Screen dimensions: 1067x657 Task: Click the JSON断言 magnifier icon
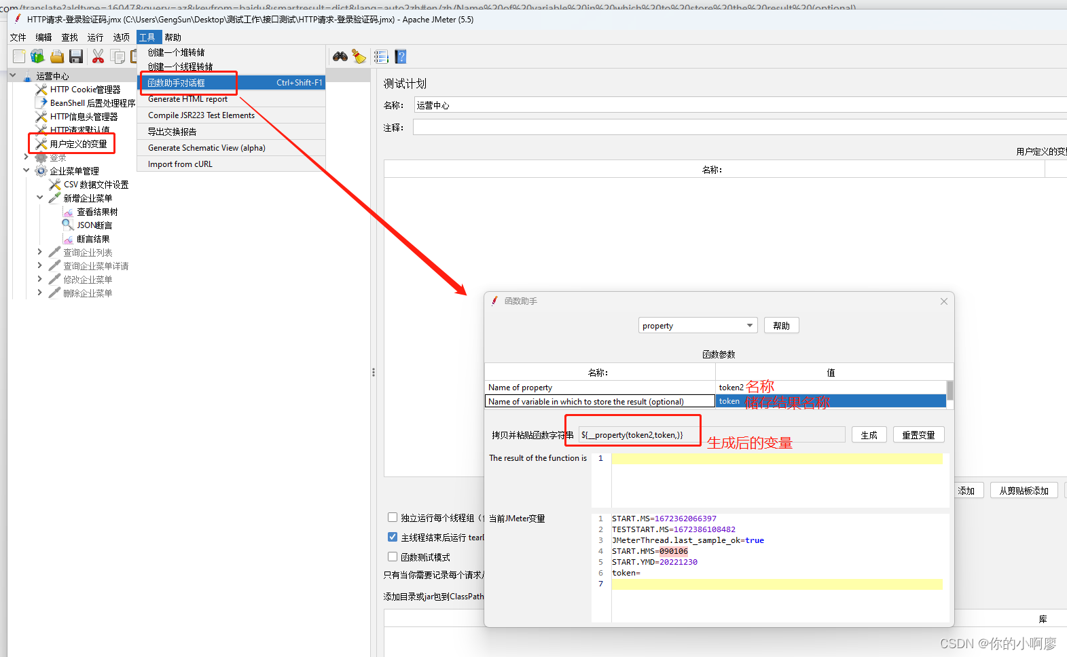(x=68, y=225)
